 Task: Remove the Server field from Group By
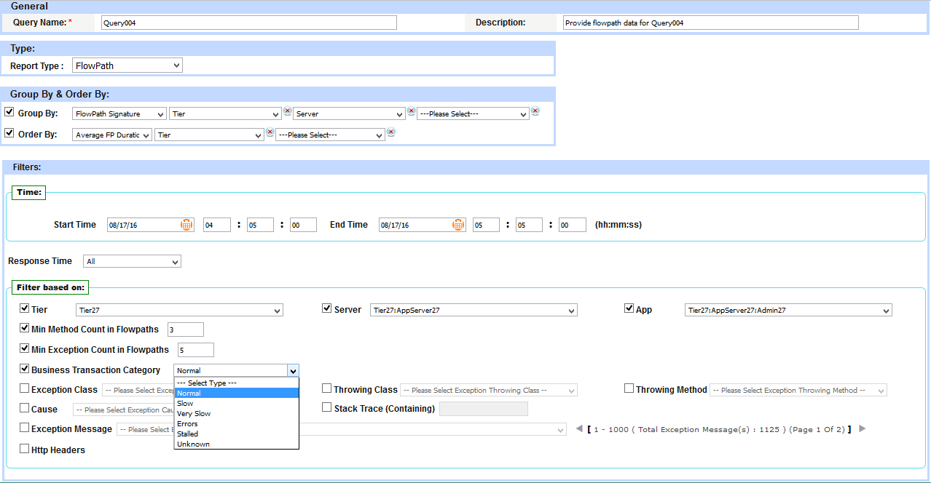tap(412, 111)
